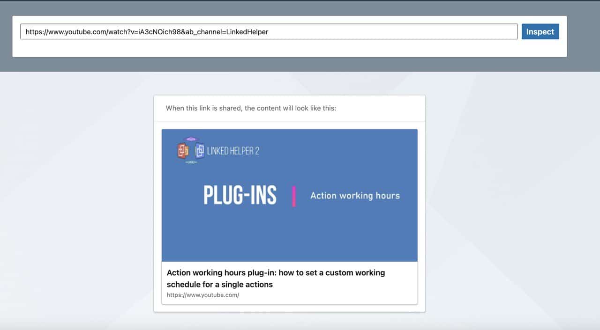Screen dimensions: 600x330
Task: Select the YouTube URL text in the address field
Action: click(x=147, y=31)
